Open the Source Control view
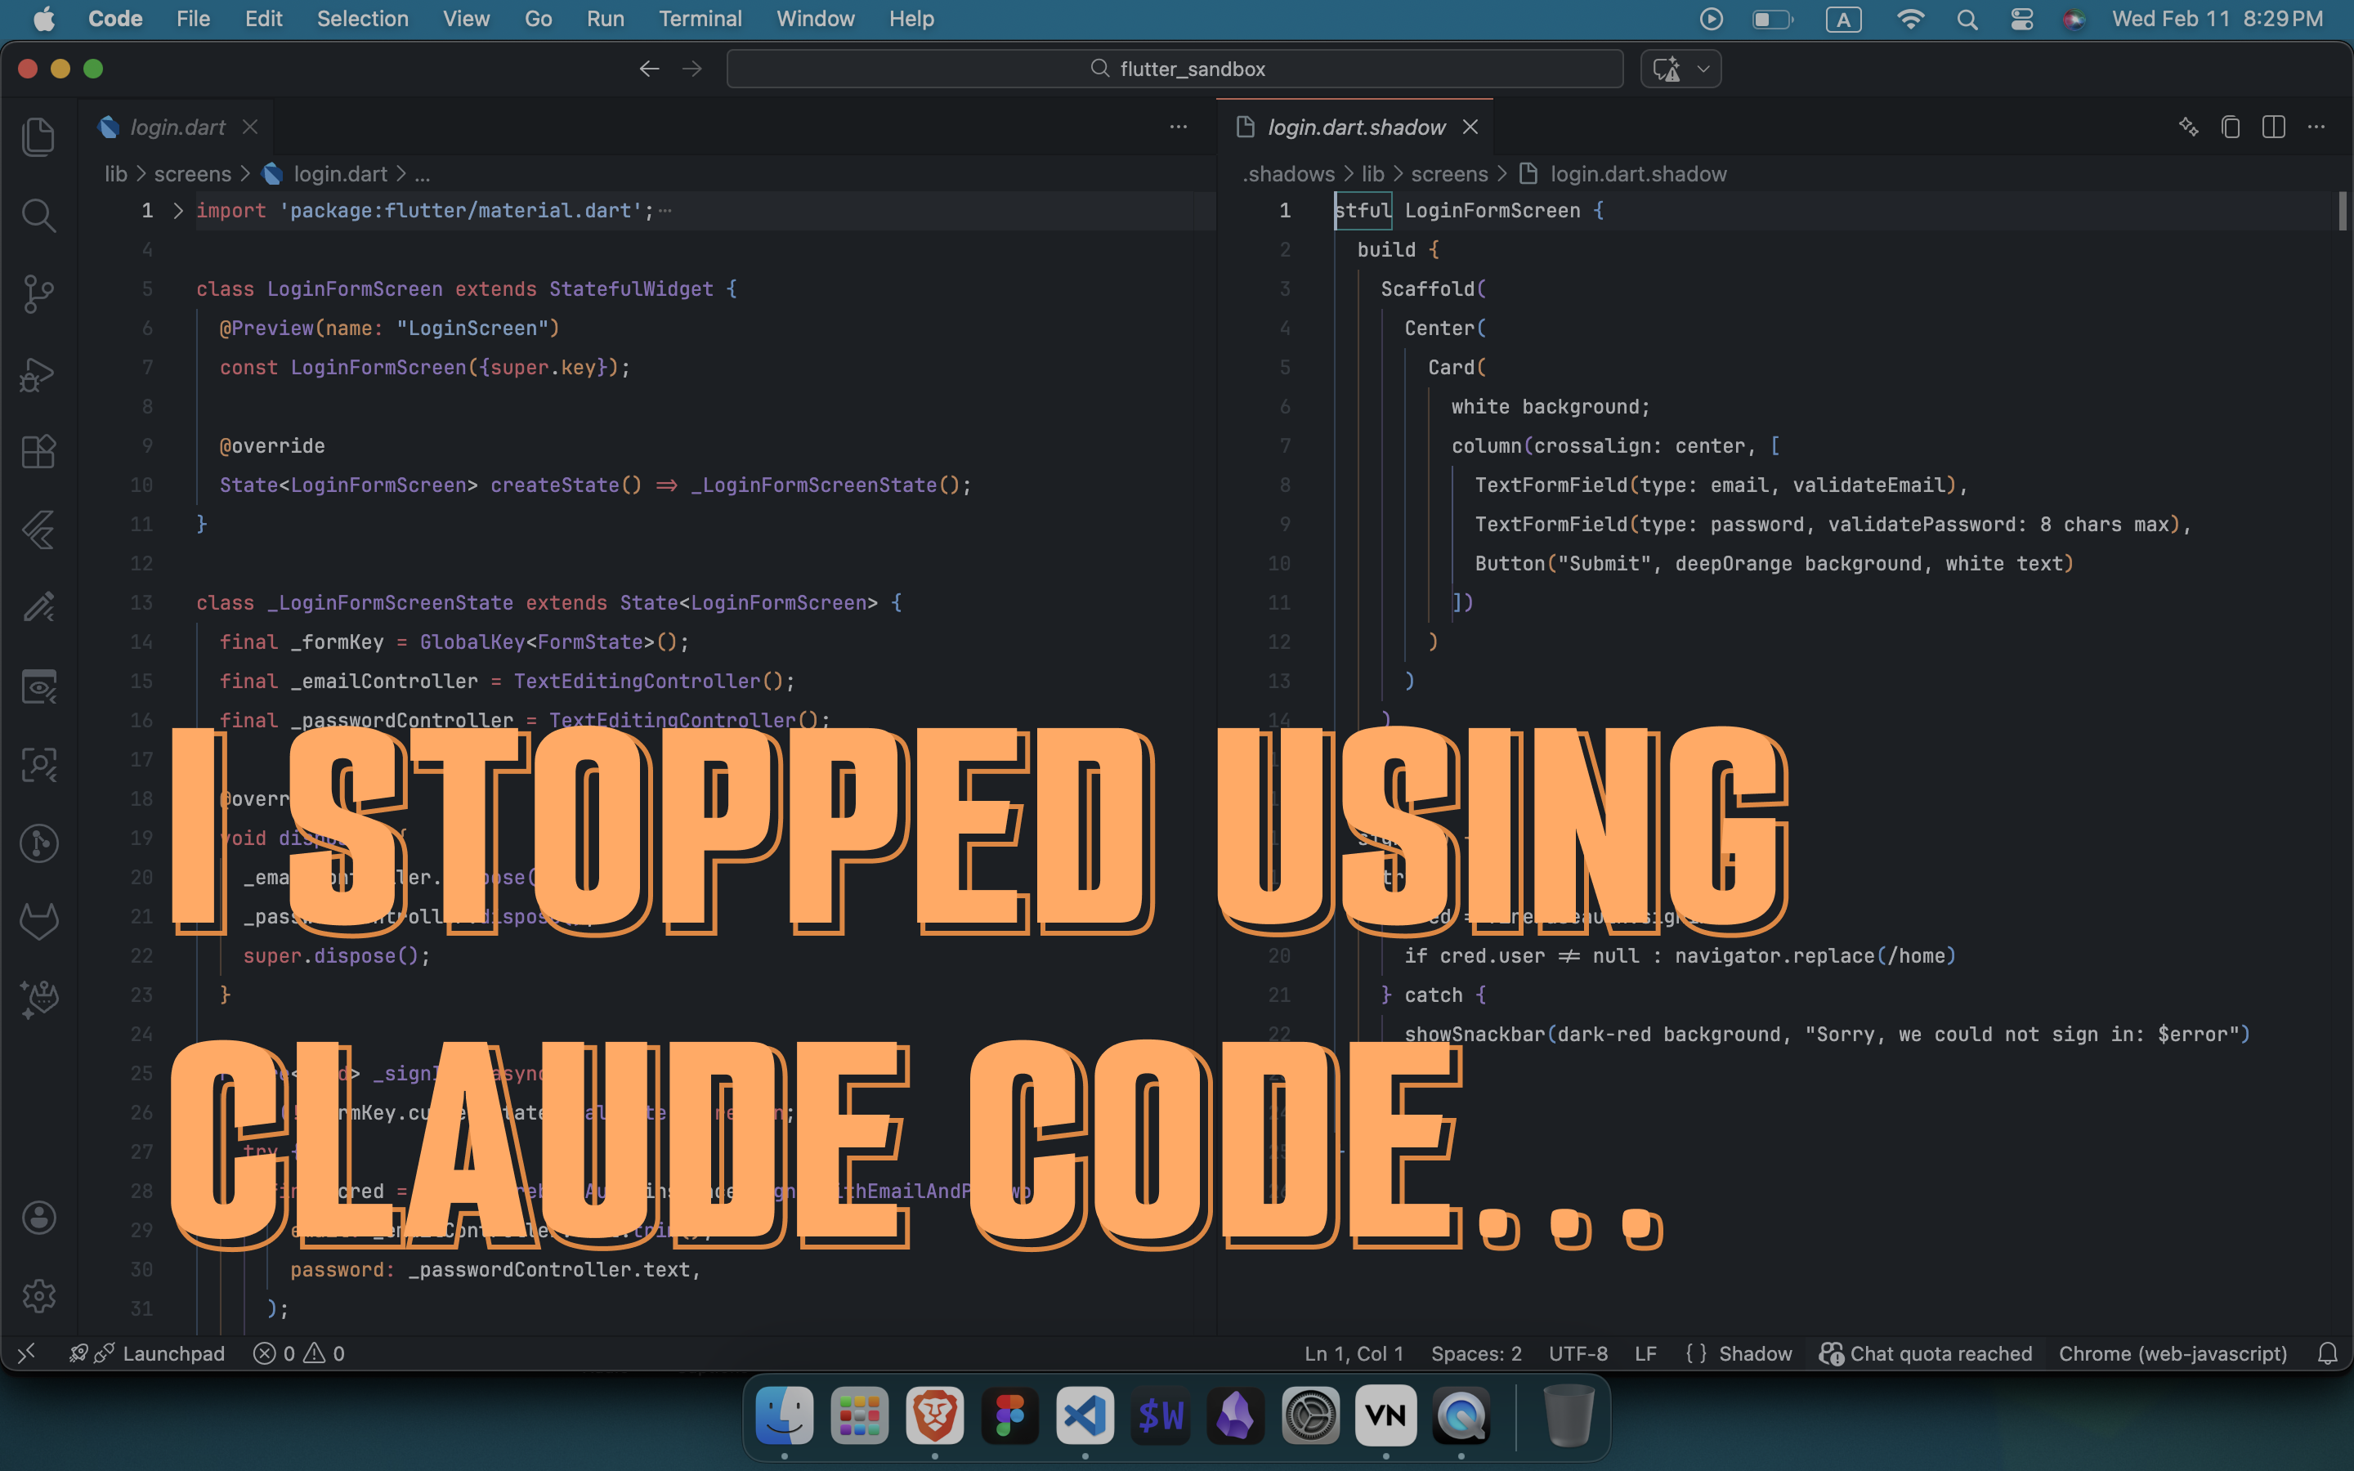This screenshot has width=2354, height=1471. coord(39,293)
